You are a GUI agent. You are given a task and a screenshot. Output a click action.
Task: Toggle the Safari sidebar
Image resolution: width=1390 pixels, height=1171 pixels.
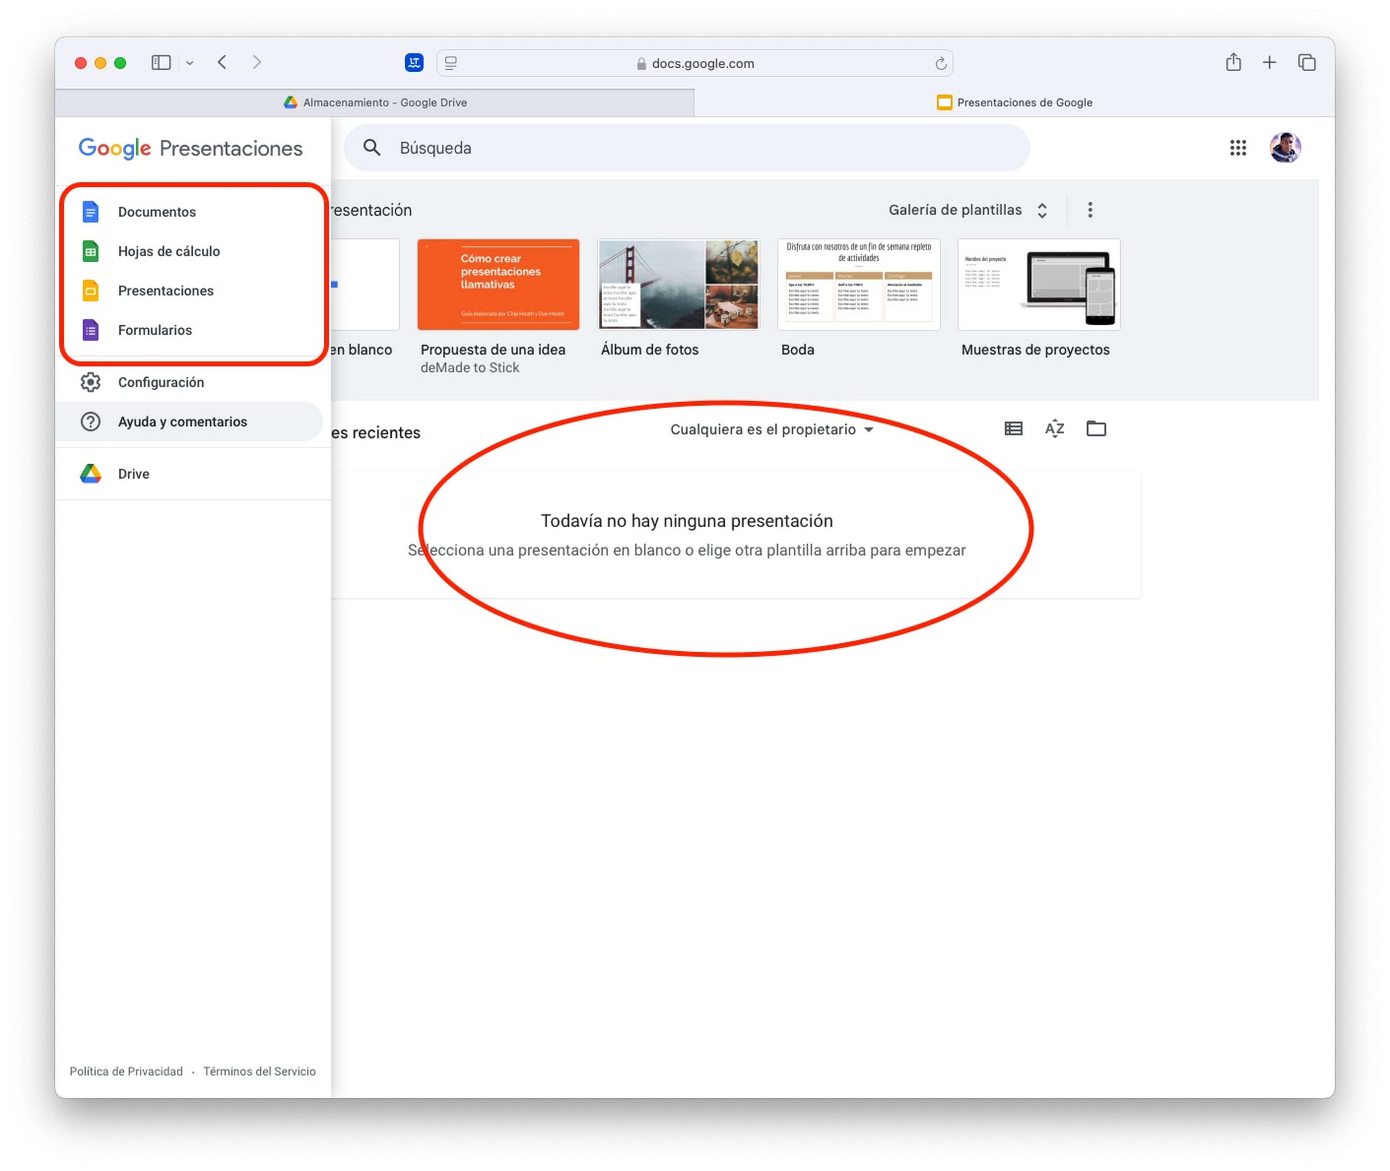click(161, 63)
